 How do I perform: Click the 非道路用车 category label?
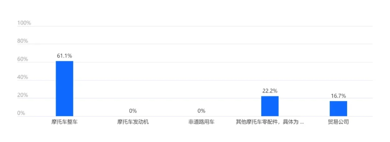click(x=201, y=122)
